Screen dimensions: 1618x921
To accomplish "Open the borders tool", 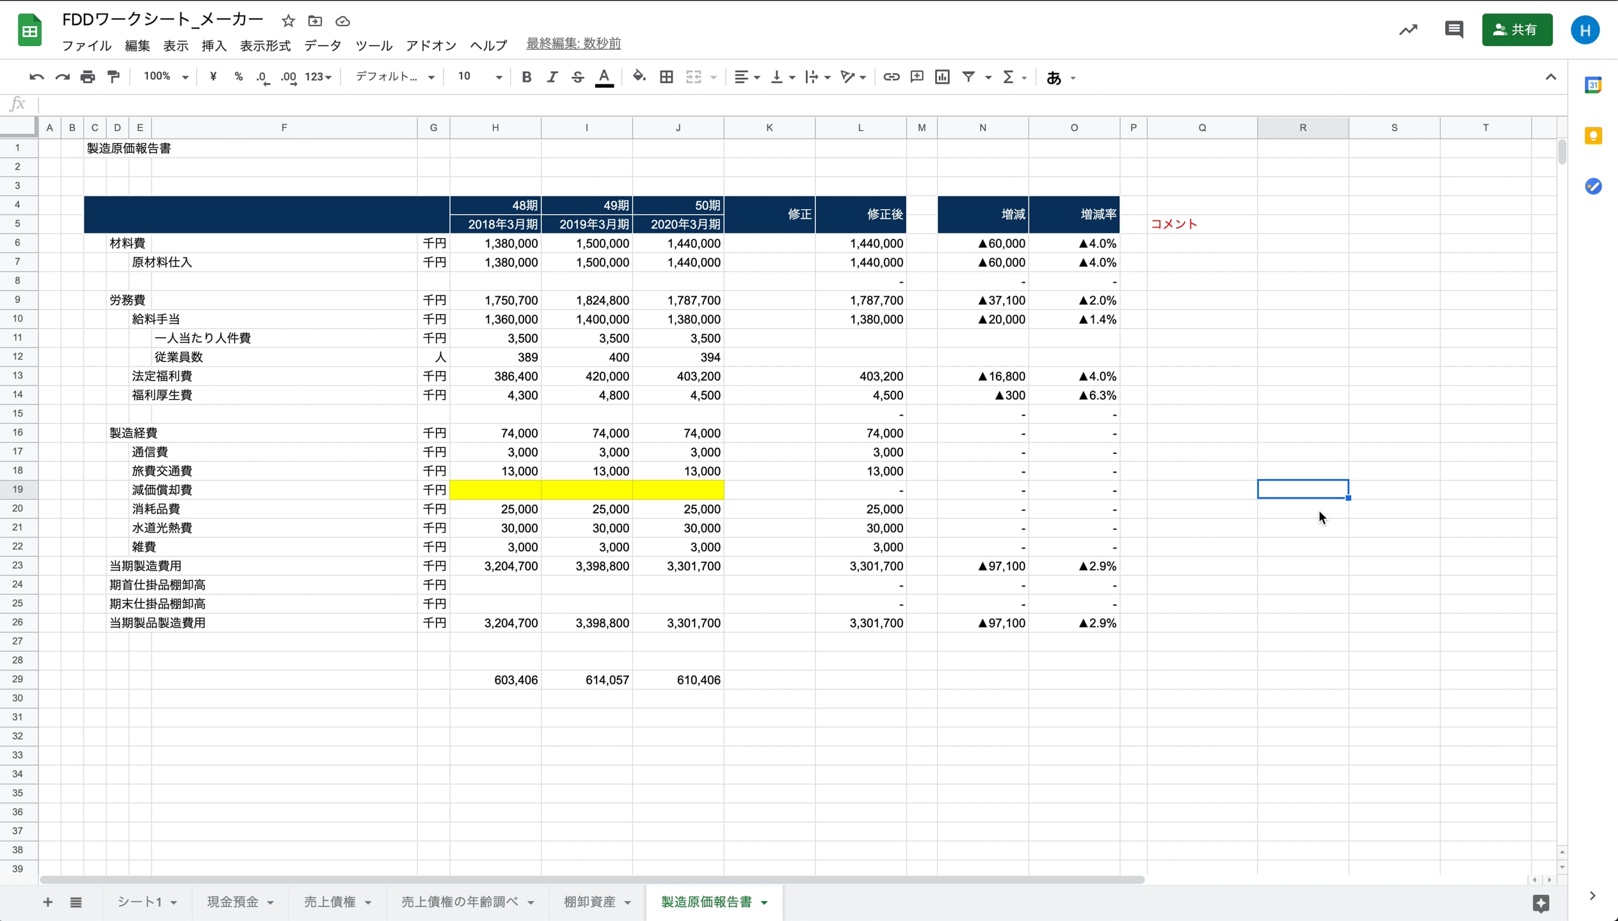I will tap(666, 77).
